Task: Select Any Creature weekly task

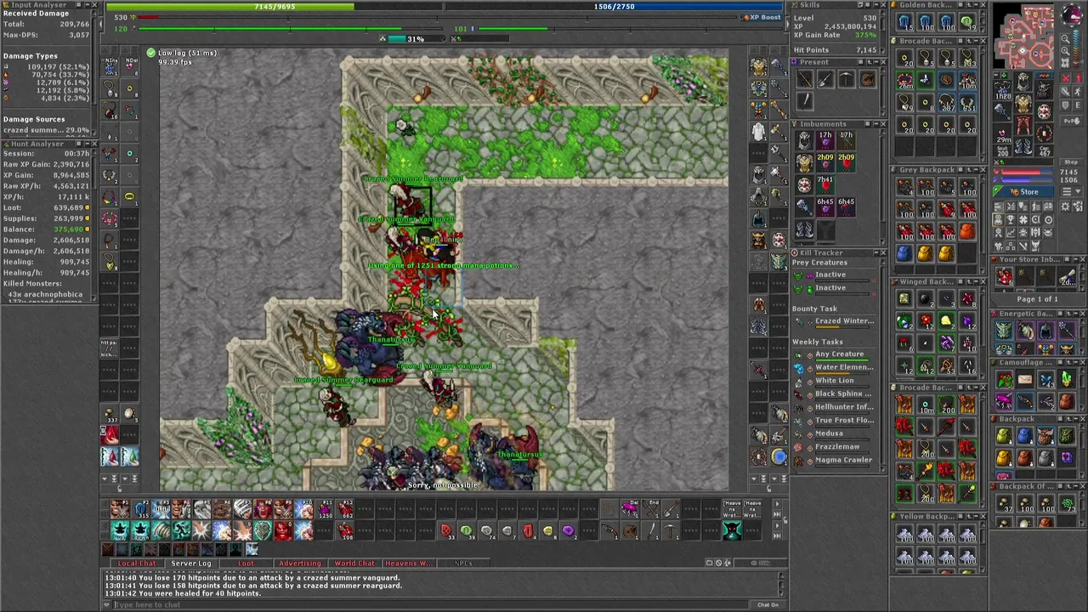Action: pos(839,354)
